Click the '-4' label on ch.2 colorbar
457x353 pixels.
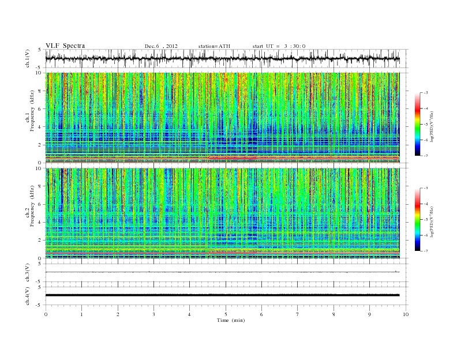[426, 204]
